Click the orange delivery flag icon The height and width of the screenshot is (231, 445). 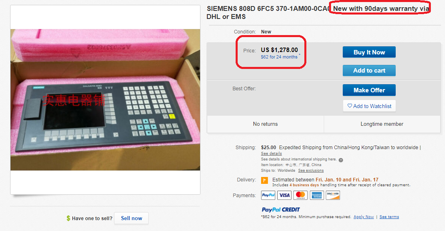[x=265, y=180]
